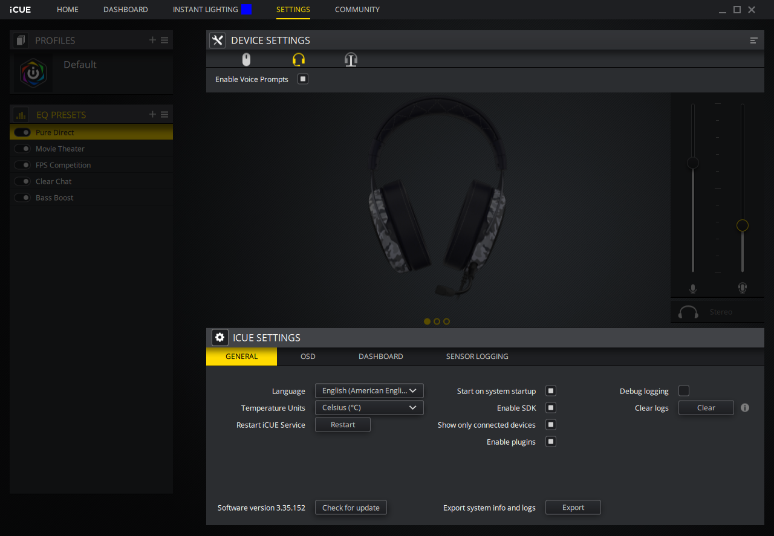
Task: Click the sidetone icon under right slider
Action: click(743, 288)
